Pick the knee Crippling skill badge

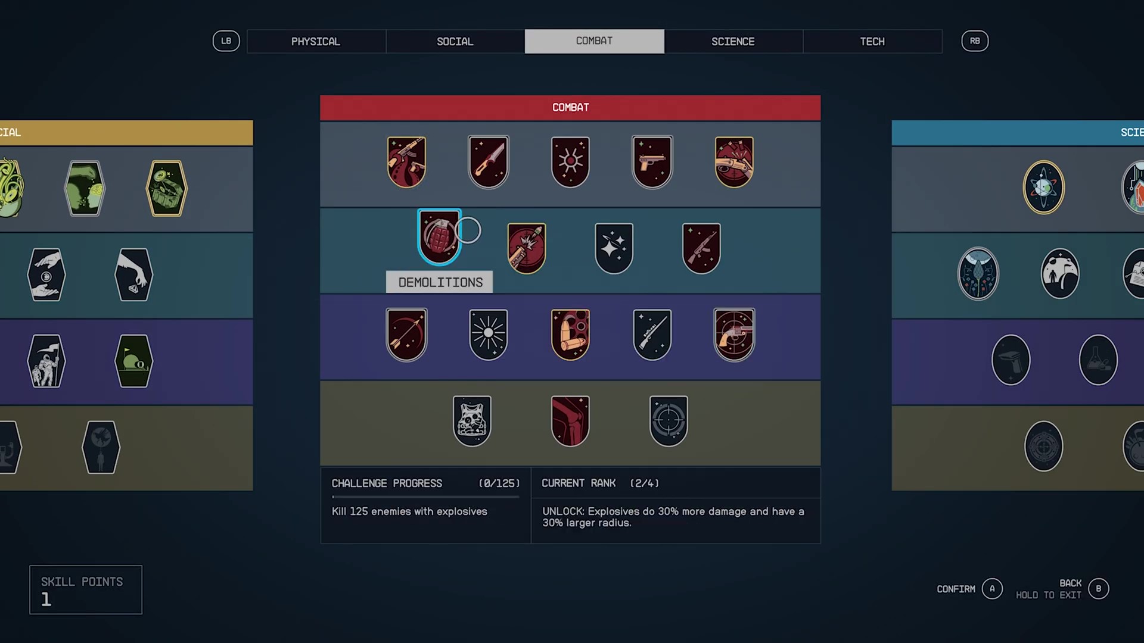(x=570, y=421)
